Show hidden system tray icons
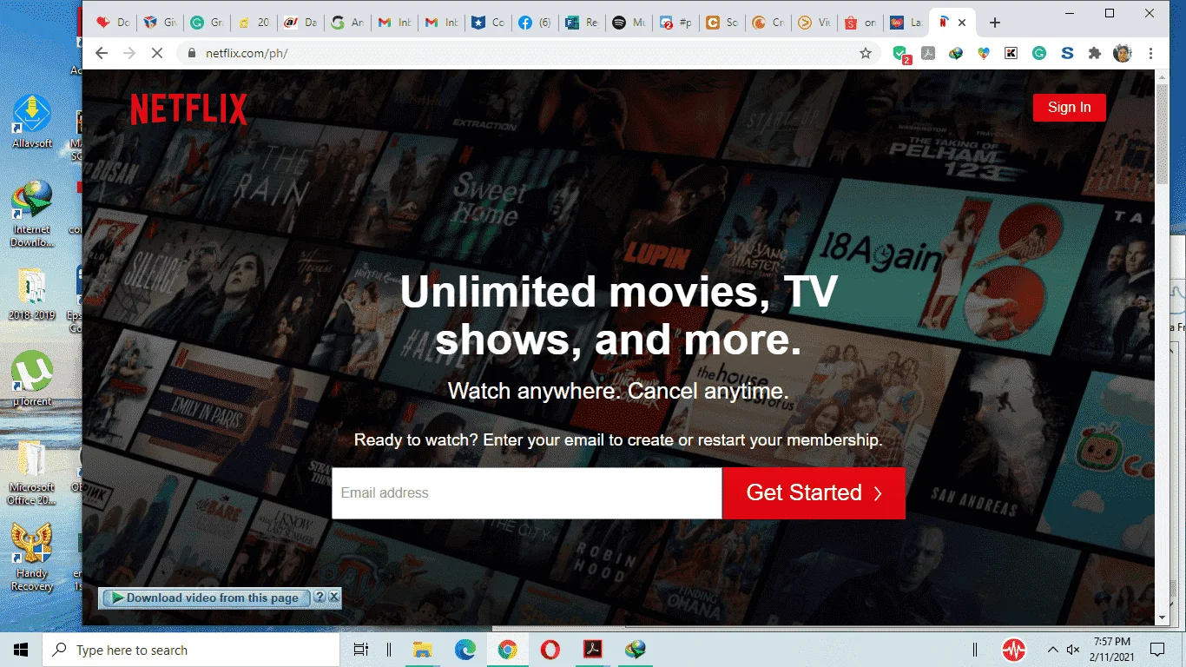 pos(1053,650)
